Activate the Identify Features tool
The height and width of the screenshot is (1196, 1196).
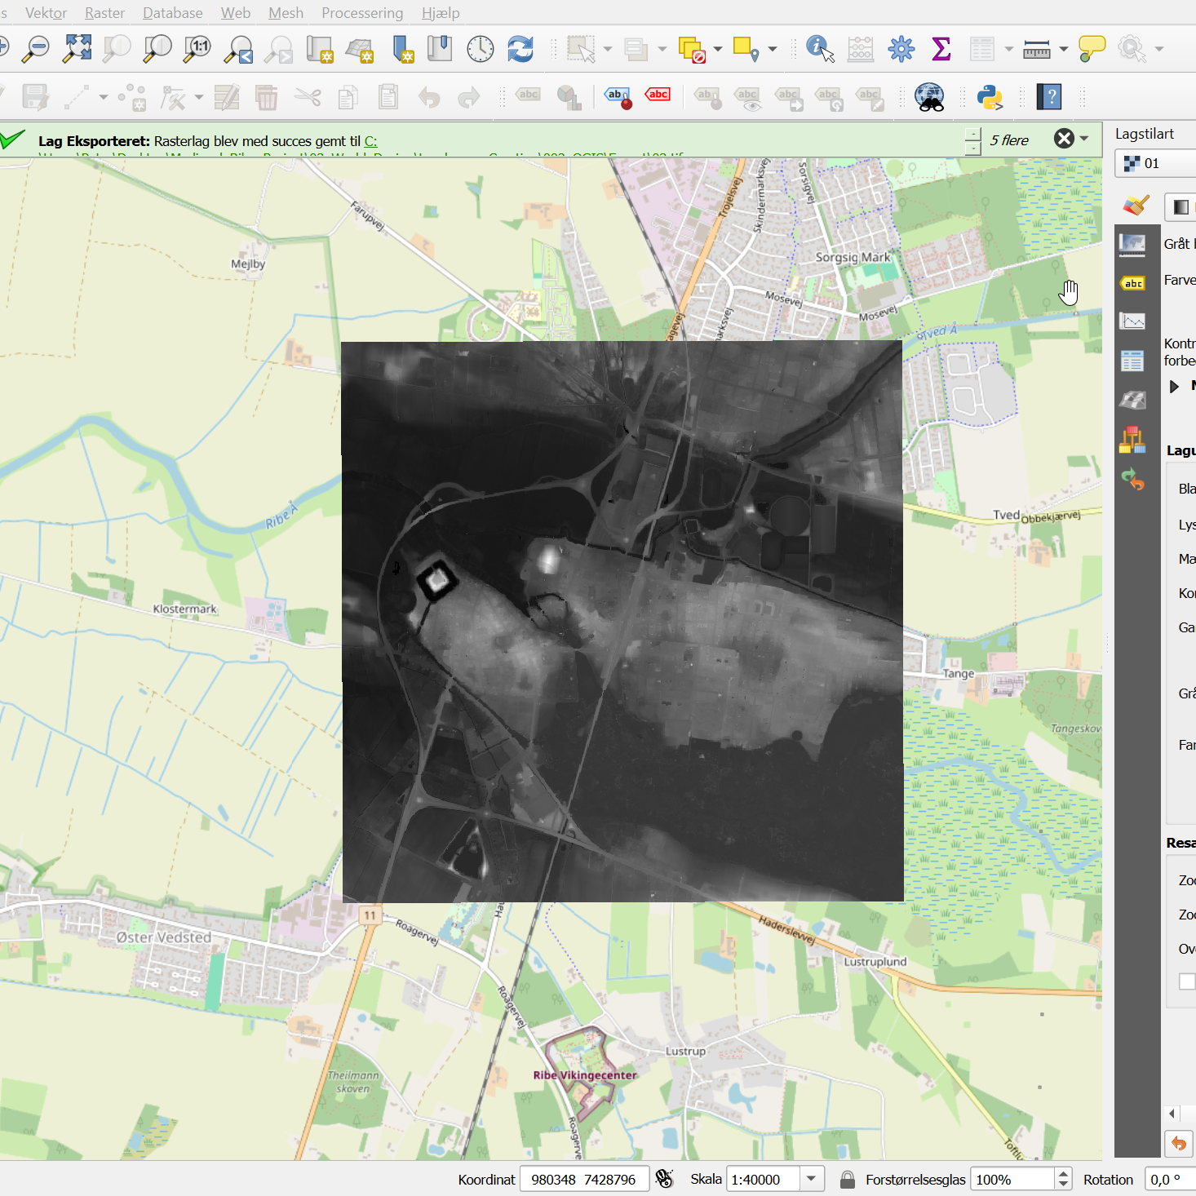coord(820,49)
